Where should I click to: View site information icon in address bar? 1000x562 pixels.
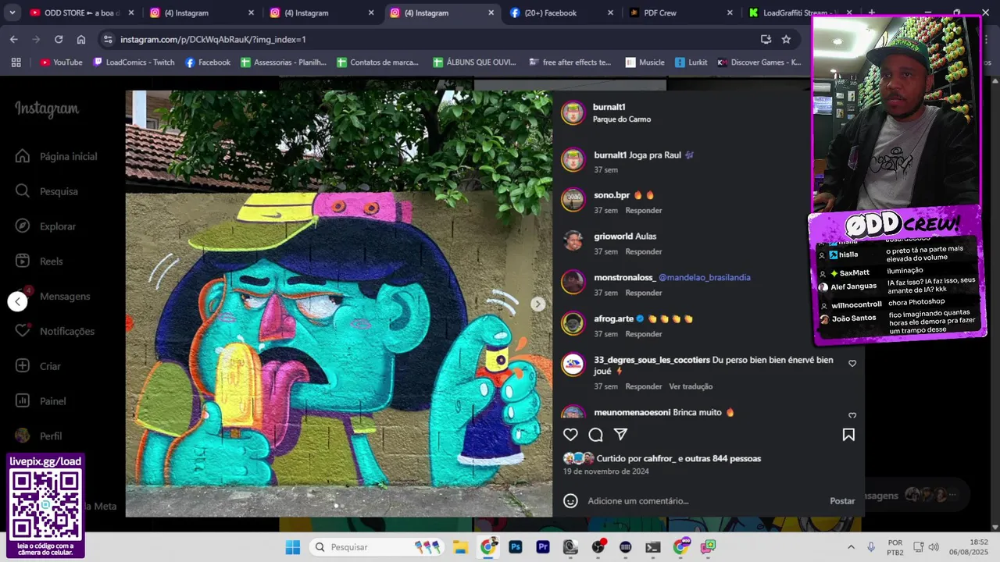108,39
